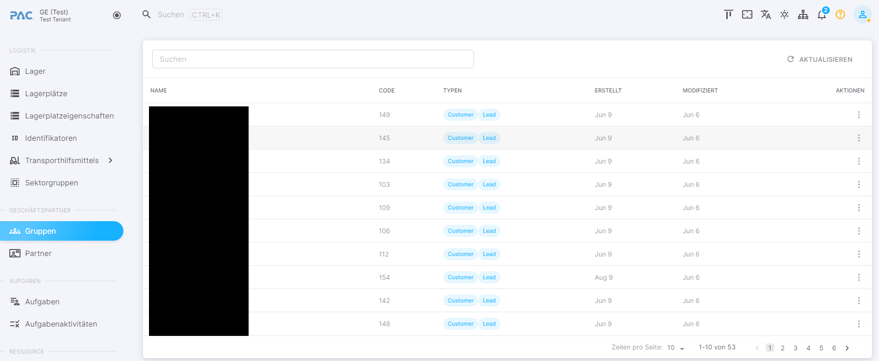Image resolution: width=879 pixels, height=361 pixels.
Task: Click the Transporthilfsmittels forklift icon
Action: click(15, 160)
